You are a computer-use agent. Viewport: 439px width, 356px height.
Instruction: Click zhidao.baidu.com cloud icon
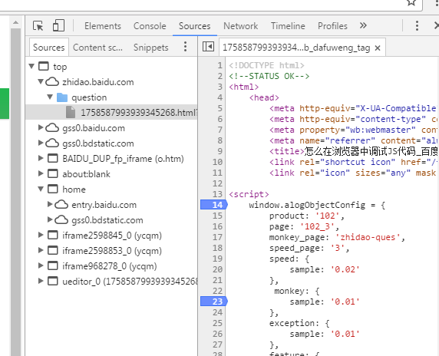52,82
